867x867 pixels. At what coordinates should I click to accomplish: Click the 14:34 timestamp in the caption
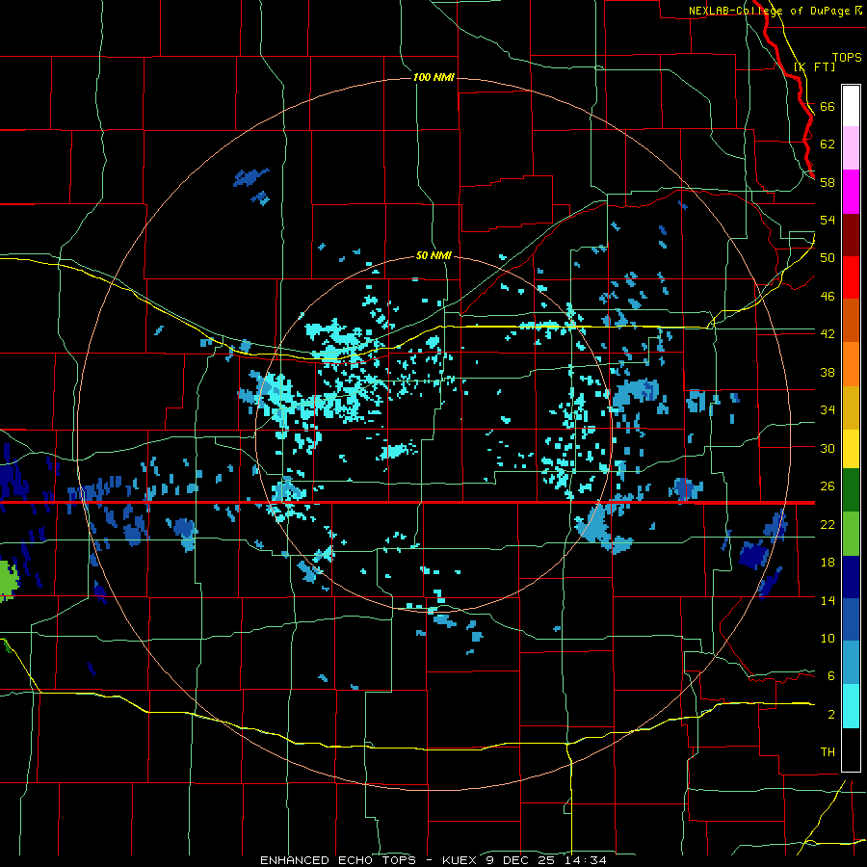click(586, 860)
